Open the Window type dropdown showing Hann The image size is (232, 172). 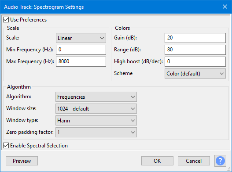(x=96, y=121)
